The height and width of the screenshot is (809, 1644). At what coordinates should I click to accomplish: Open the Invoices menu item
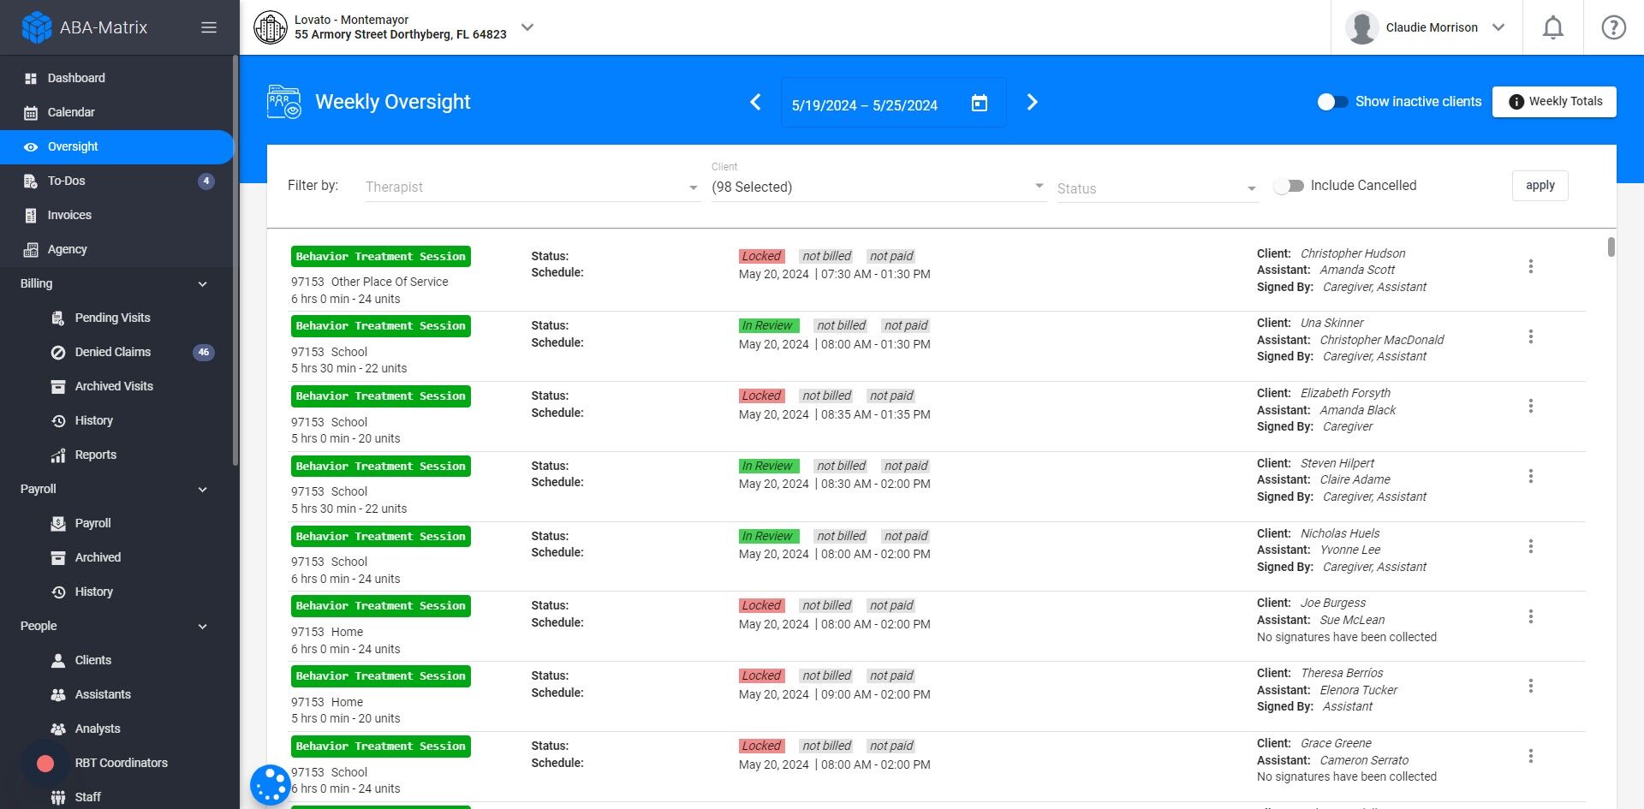click(x=116, y=216)
